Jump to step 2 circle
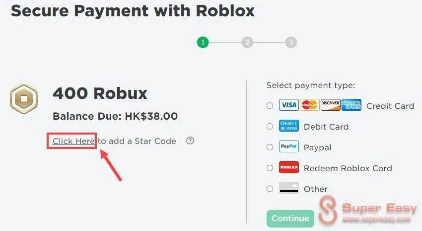 (x=247, y=42)
